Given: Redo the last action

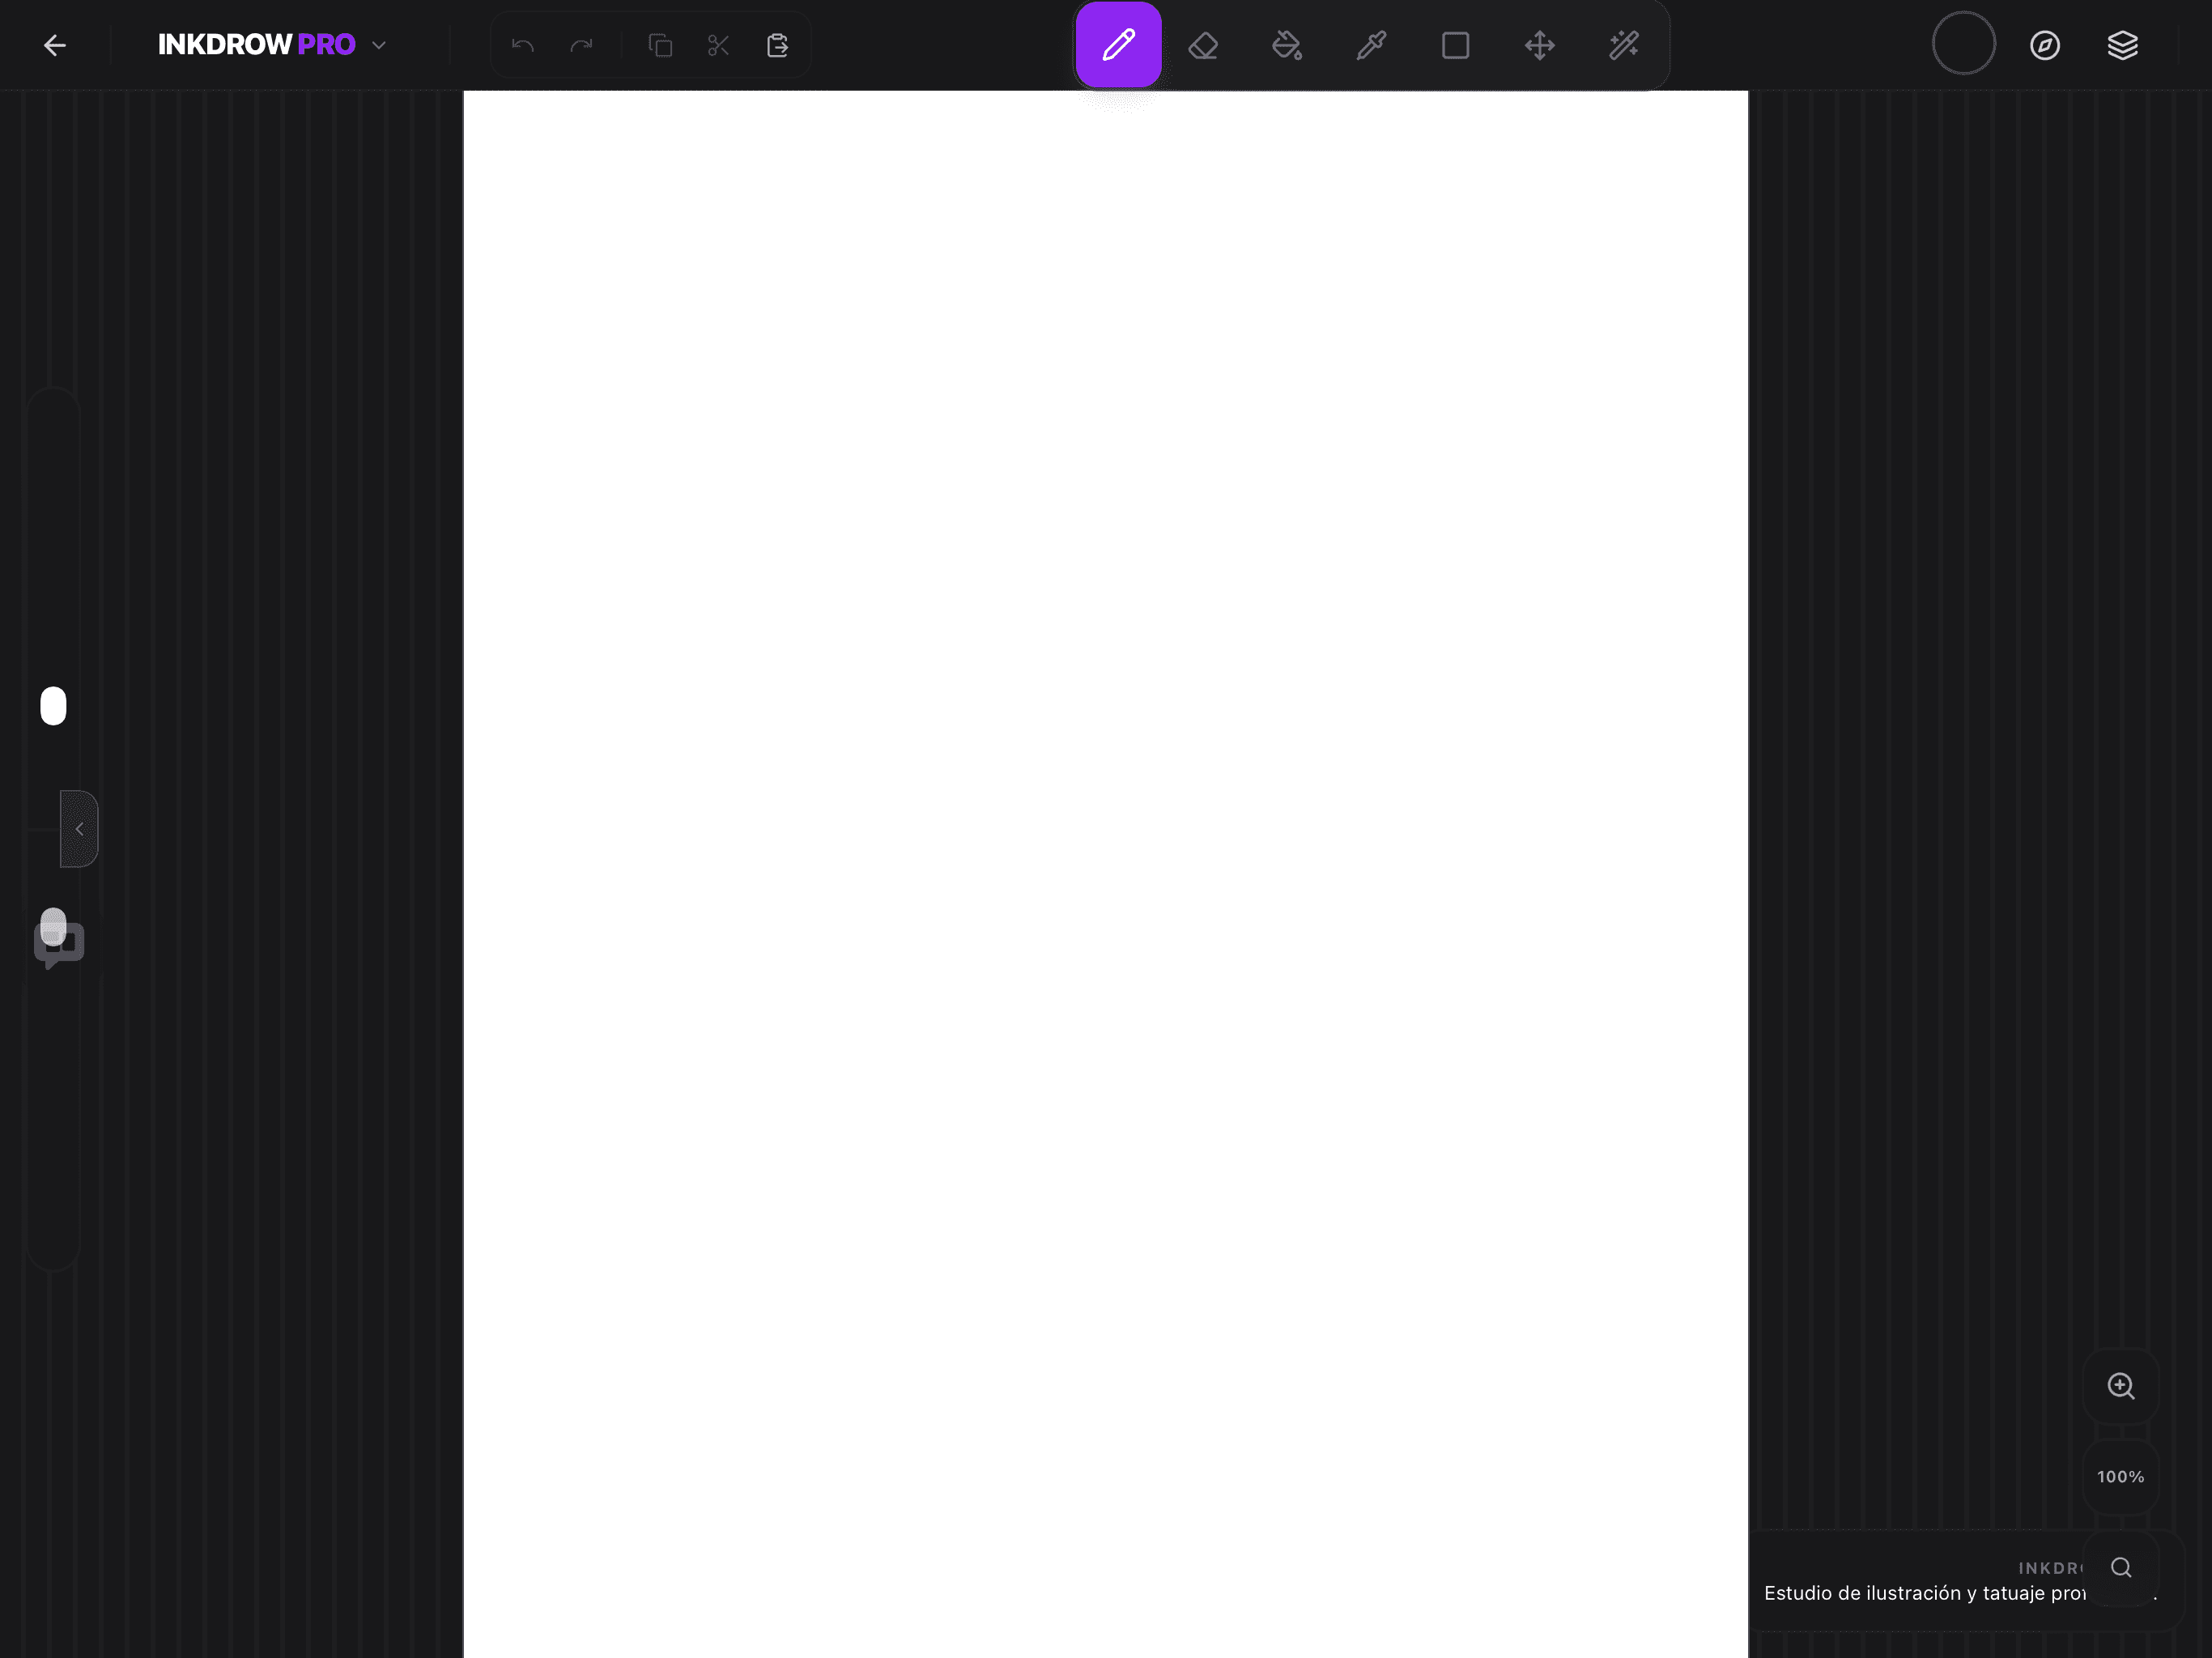Looking at the screenshot, I should pos(581,45).
